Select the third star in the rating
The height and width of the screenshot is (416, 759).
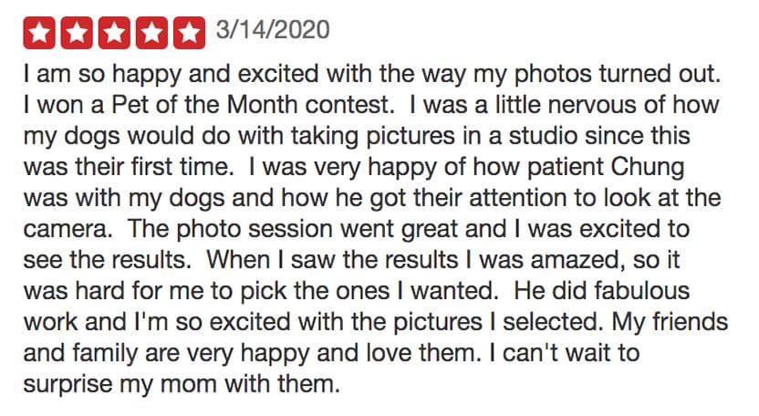[115, 33]
